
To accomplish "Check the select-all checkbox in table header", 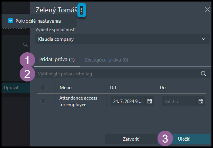I will [x=44, y=88].
